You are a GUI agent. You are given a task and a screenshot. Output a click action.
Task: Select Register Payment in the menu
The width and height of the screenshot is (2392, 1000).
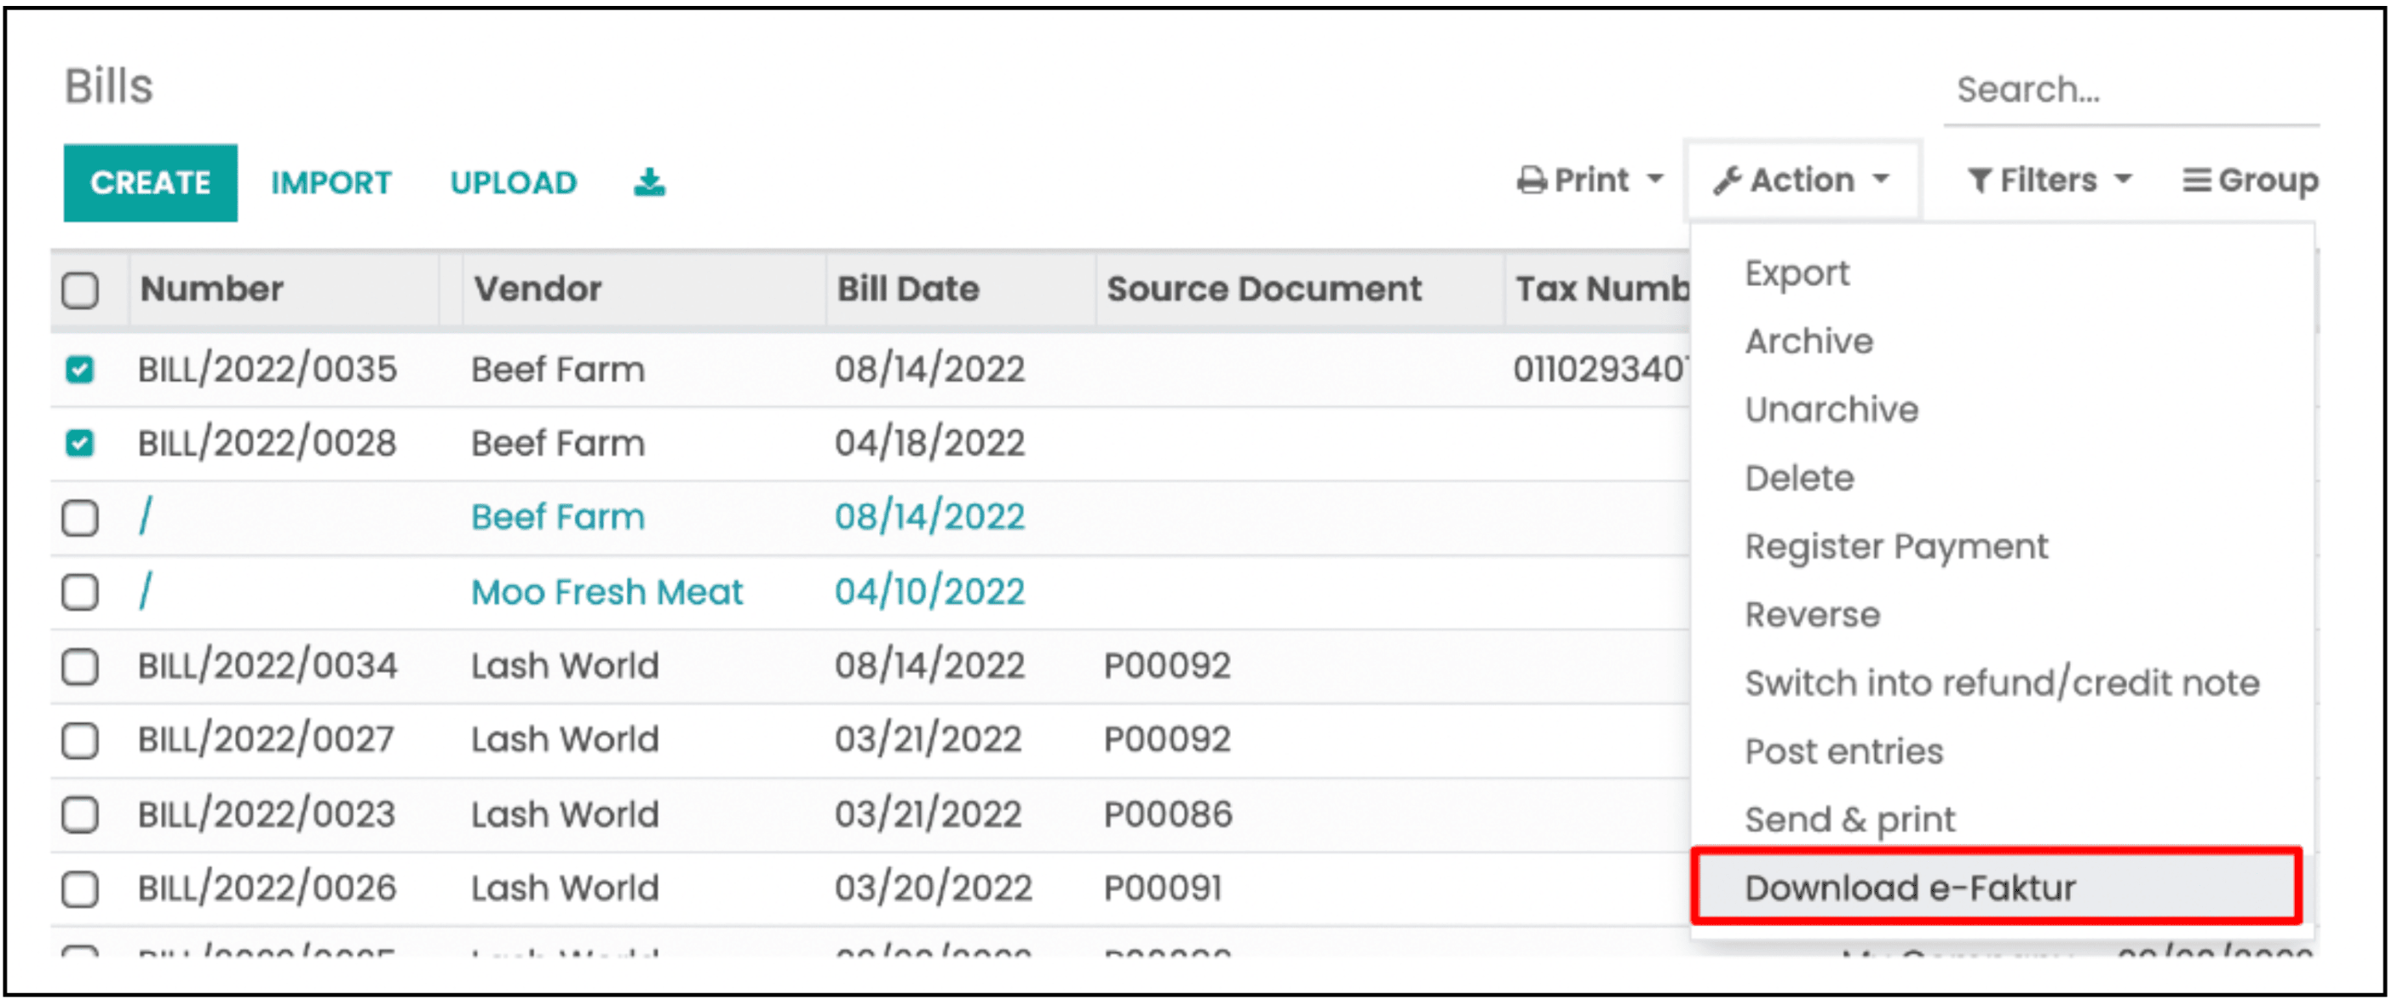pyautogui.click(x=1895, y=546)
